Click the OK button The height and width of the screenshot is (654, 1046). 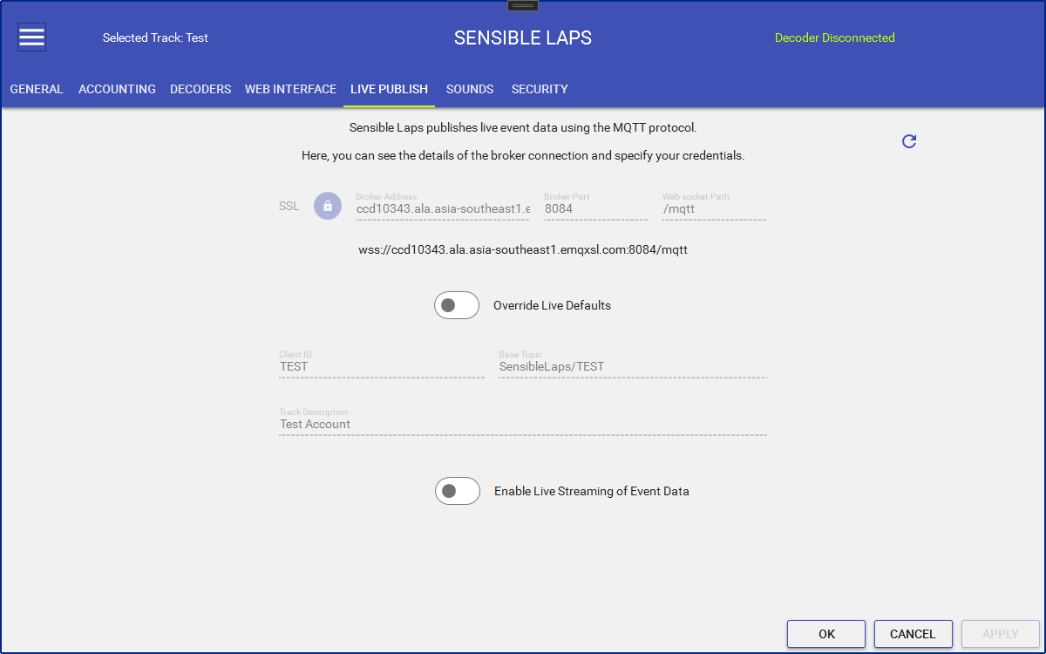pyautogui.click(x=826, y=634)
